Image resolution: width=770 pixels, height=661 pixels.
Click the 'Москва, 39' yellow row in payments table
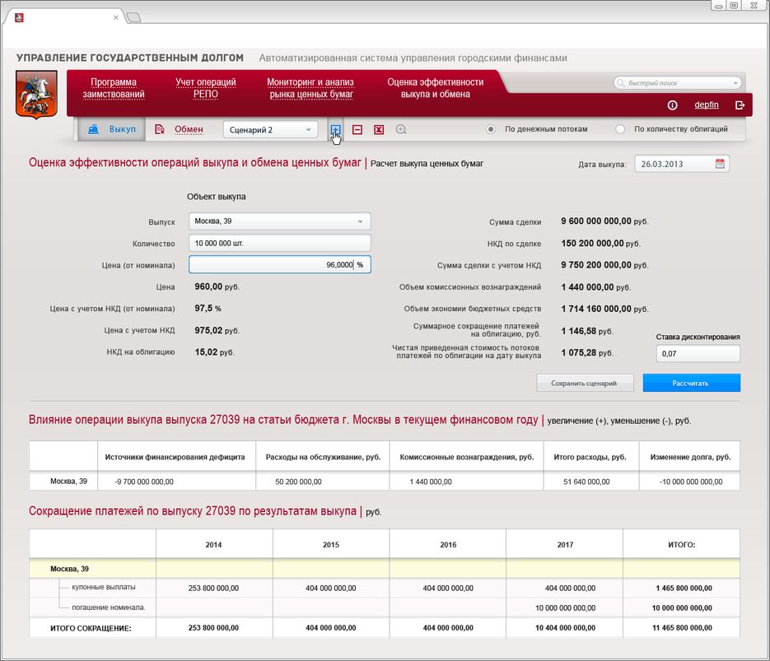(x=385, y=569)
